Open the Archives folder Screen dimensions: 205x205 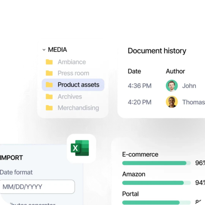(x=70, y=96)
